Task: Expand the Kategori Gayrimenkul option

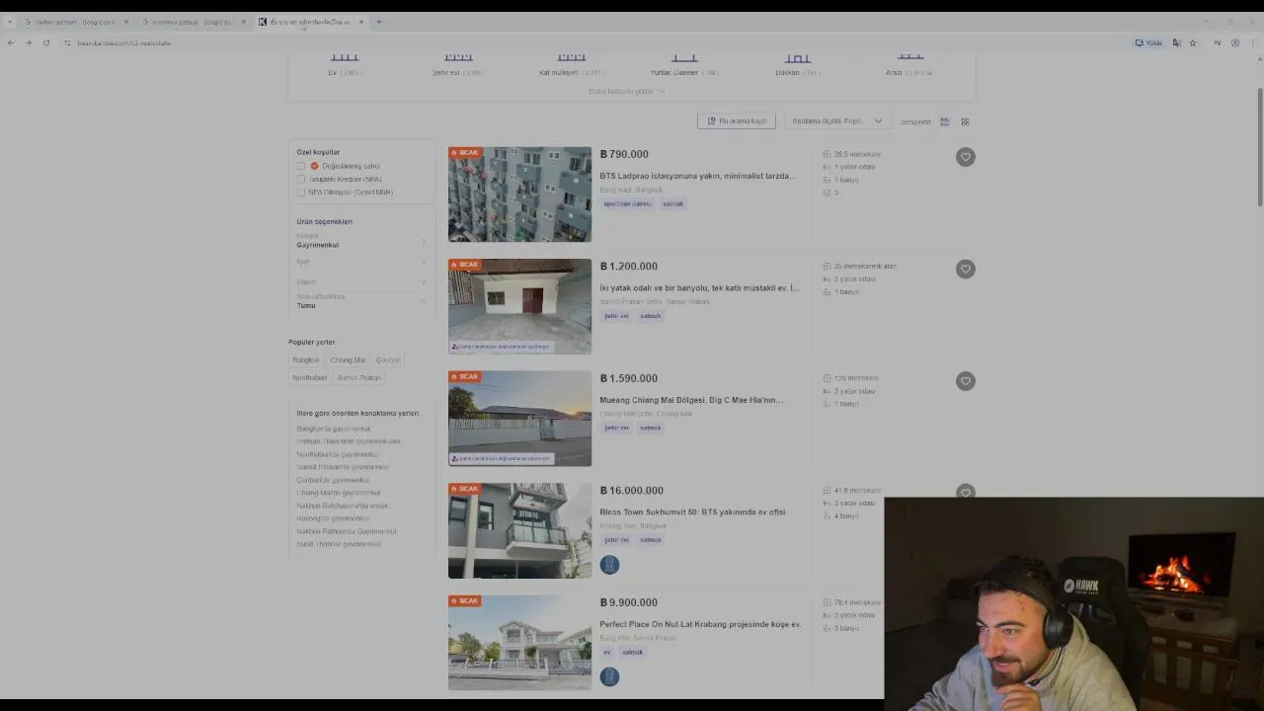Action: 361,240
